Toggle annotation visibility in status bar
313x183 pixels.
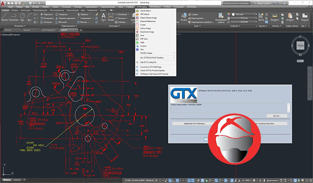coord(232,181)
